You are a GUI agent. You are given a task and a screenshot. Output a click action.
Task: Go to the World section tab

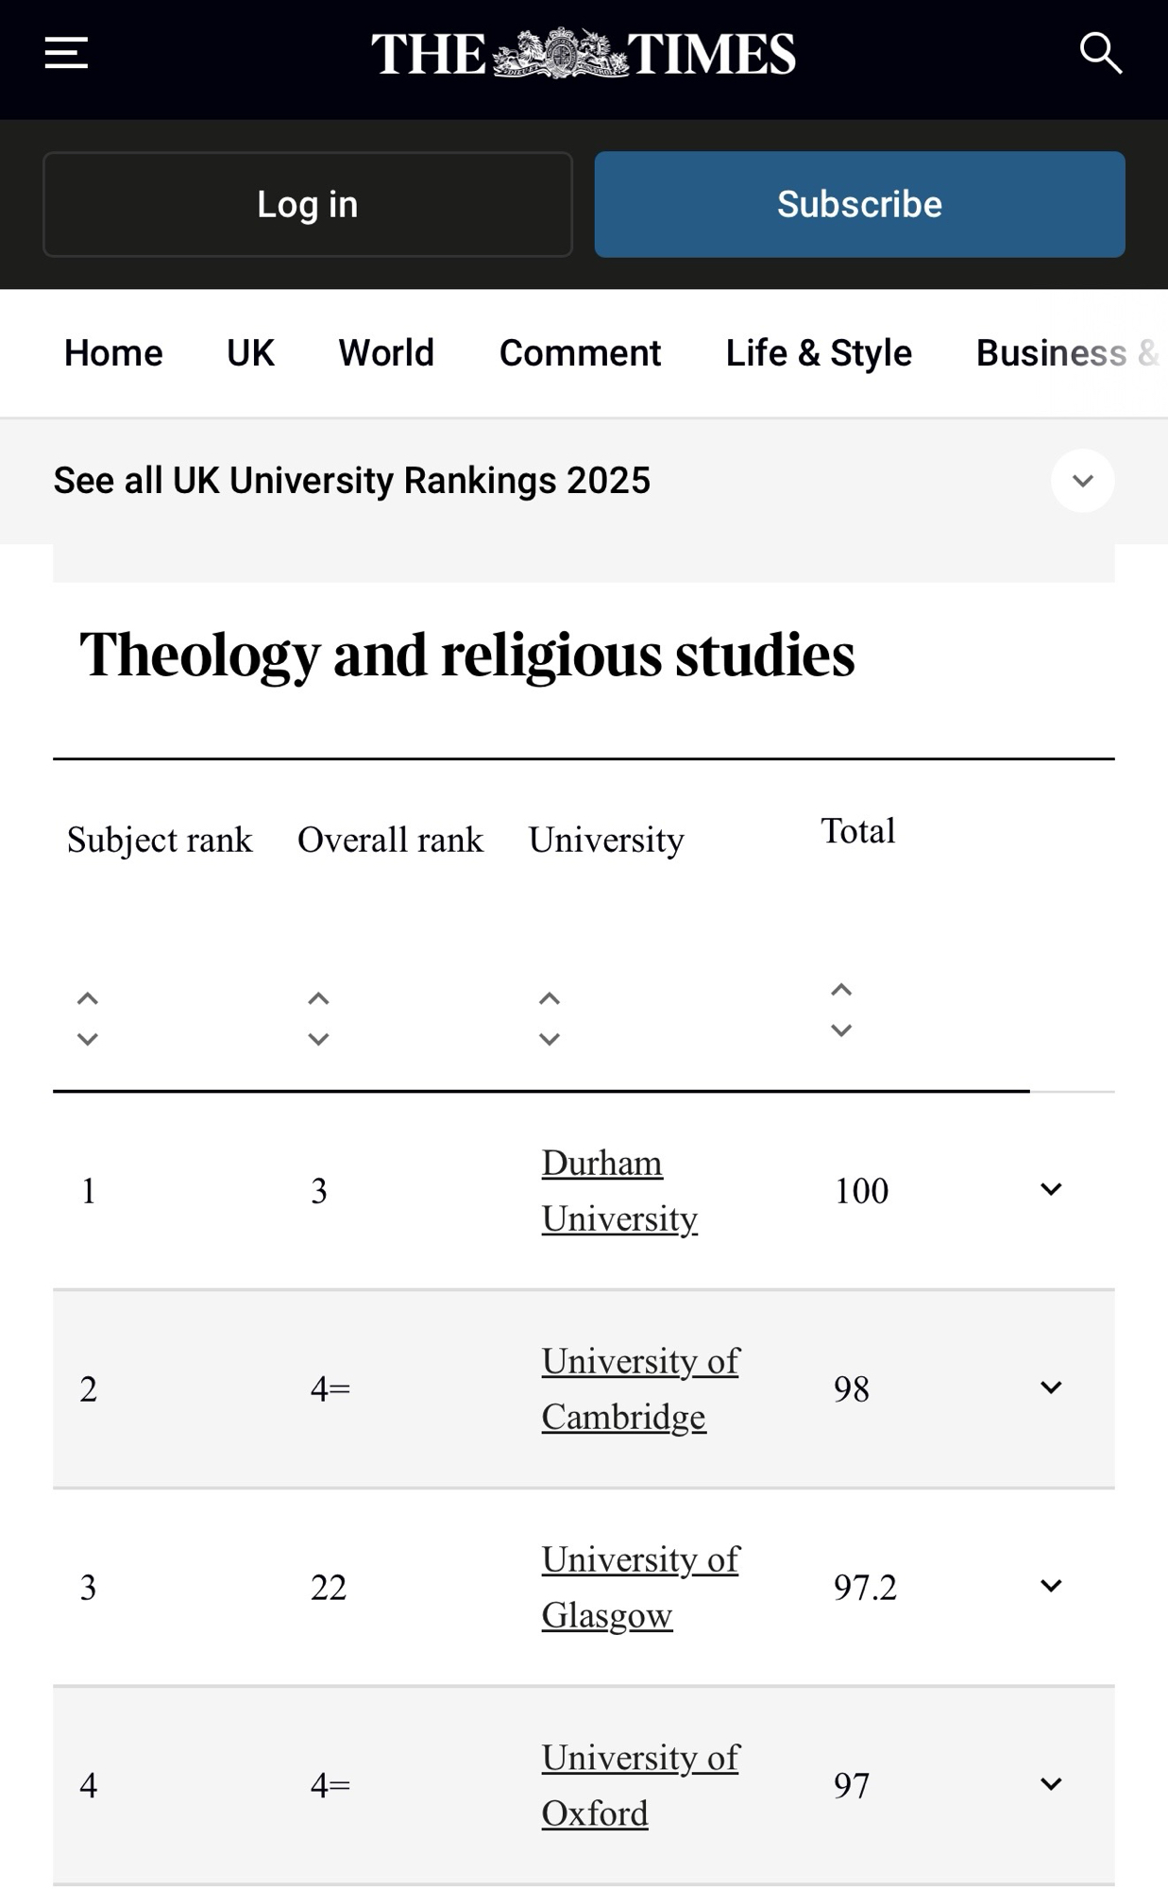tap(386, 353)
